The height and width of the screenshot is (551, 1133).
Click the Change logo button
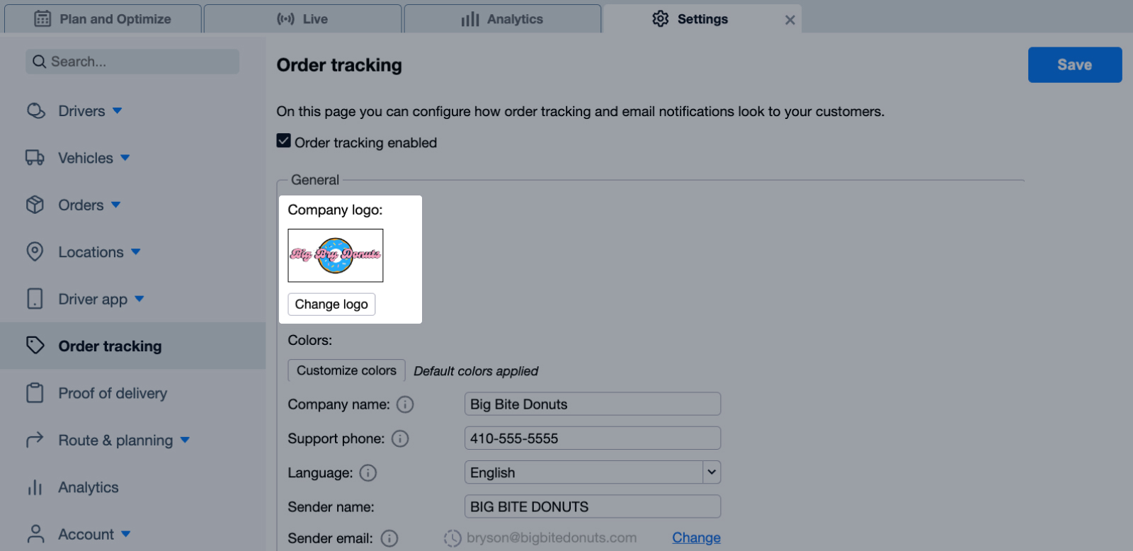pyautogui.click(x=331, y=304)
